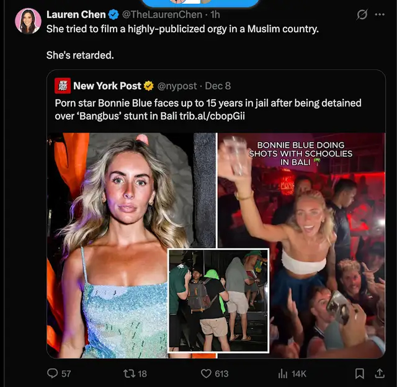The width and height of the screenshot is (397, 387).
Task: Click the reply speech bubble icon
Action: point(52,373)
